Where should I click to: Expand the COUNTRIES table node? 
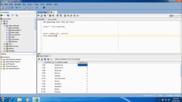pos(7,28)
